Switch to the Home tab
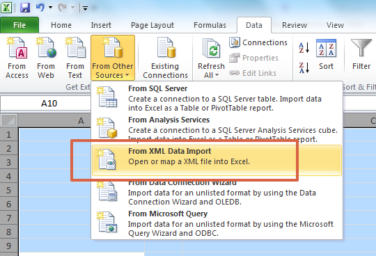 coord(61,25)
